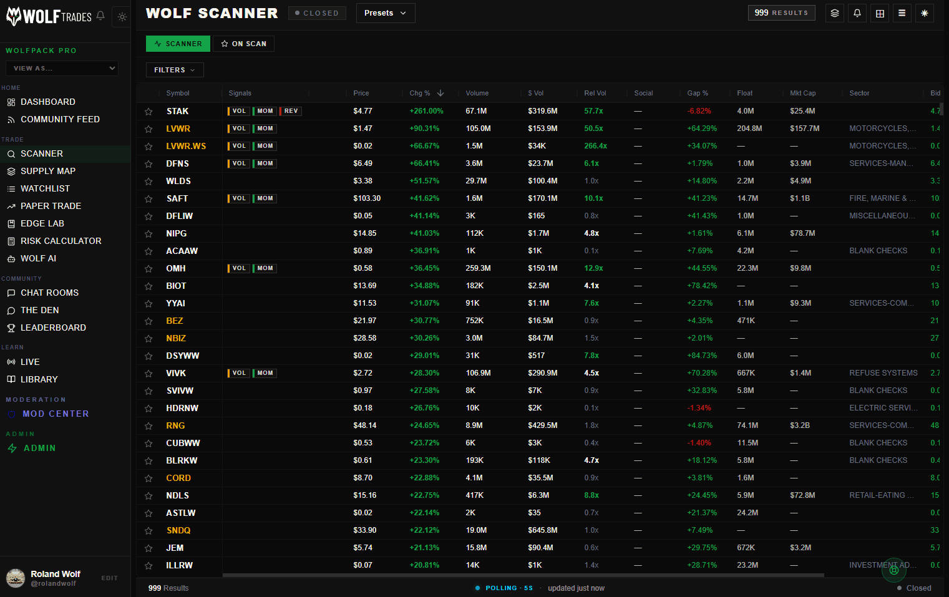Open the CORD ticker
This screenshot has width=949, height=597.
(x=178, y=478)
